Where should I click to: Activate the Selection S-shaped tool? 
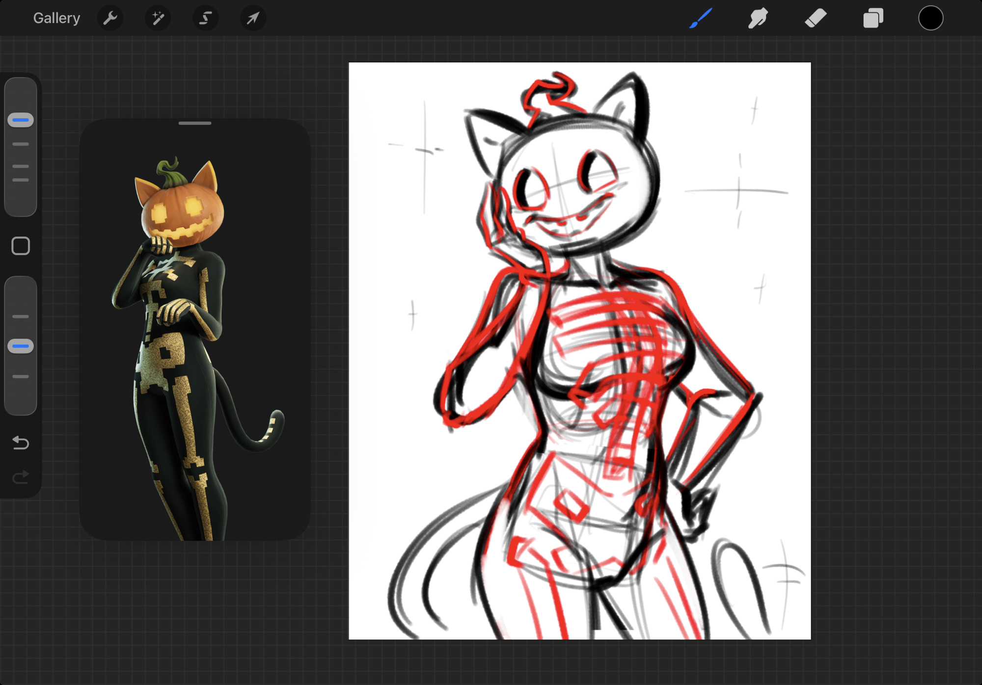[x=205, y=19]
